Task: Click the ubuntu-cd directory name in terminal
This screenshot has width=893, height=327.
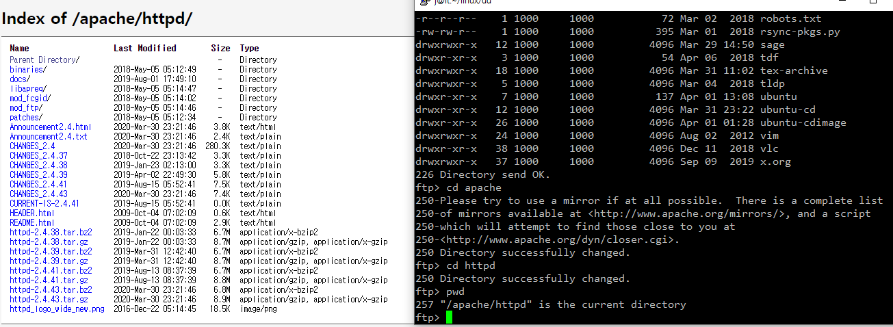Action: (788, 109)
